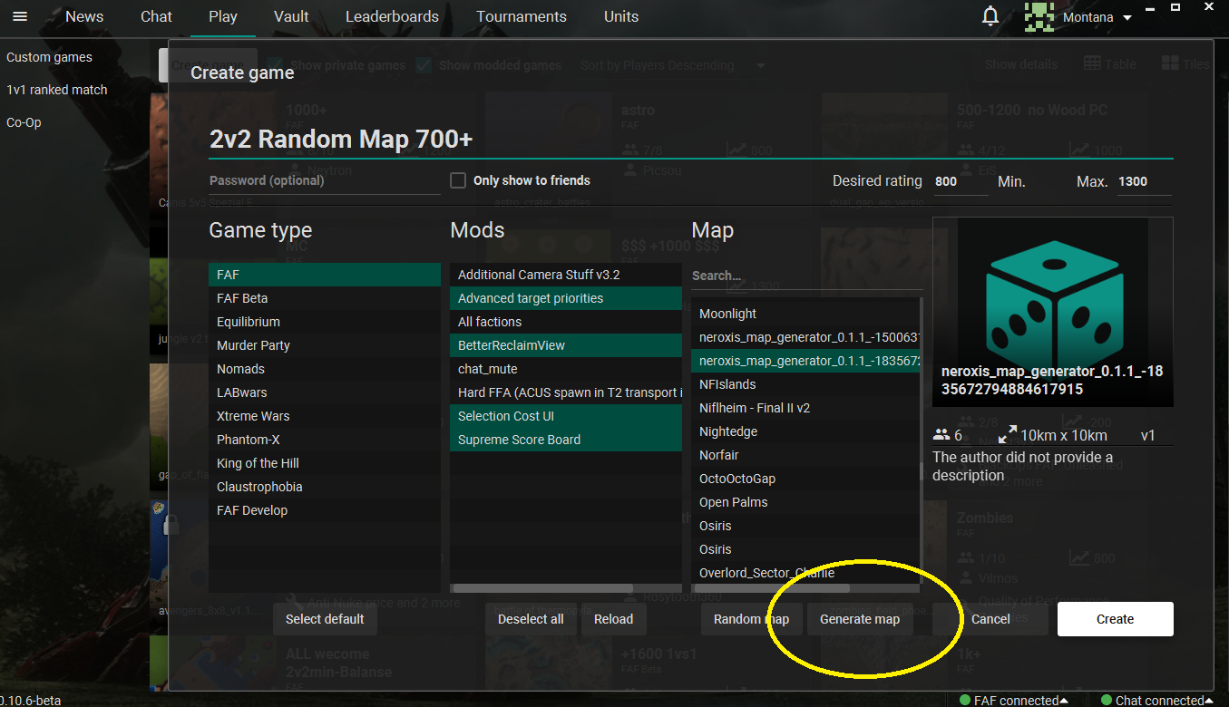1229x707 pixels.
Task: Edit the game title field
Action: coord(691,140)
